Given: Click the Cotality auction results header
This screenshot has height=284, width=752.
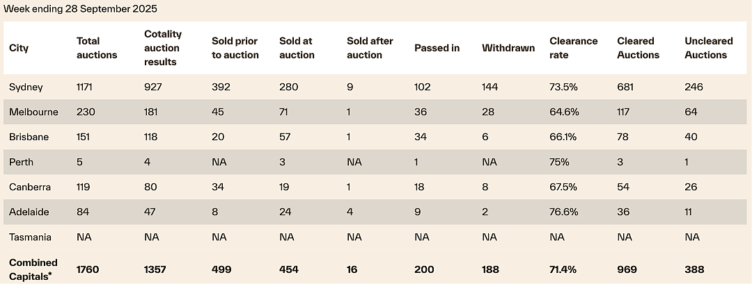Looking at the screenshot, I should pos(163,49).
